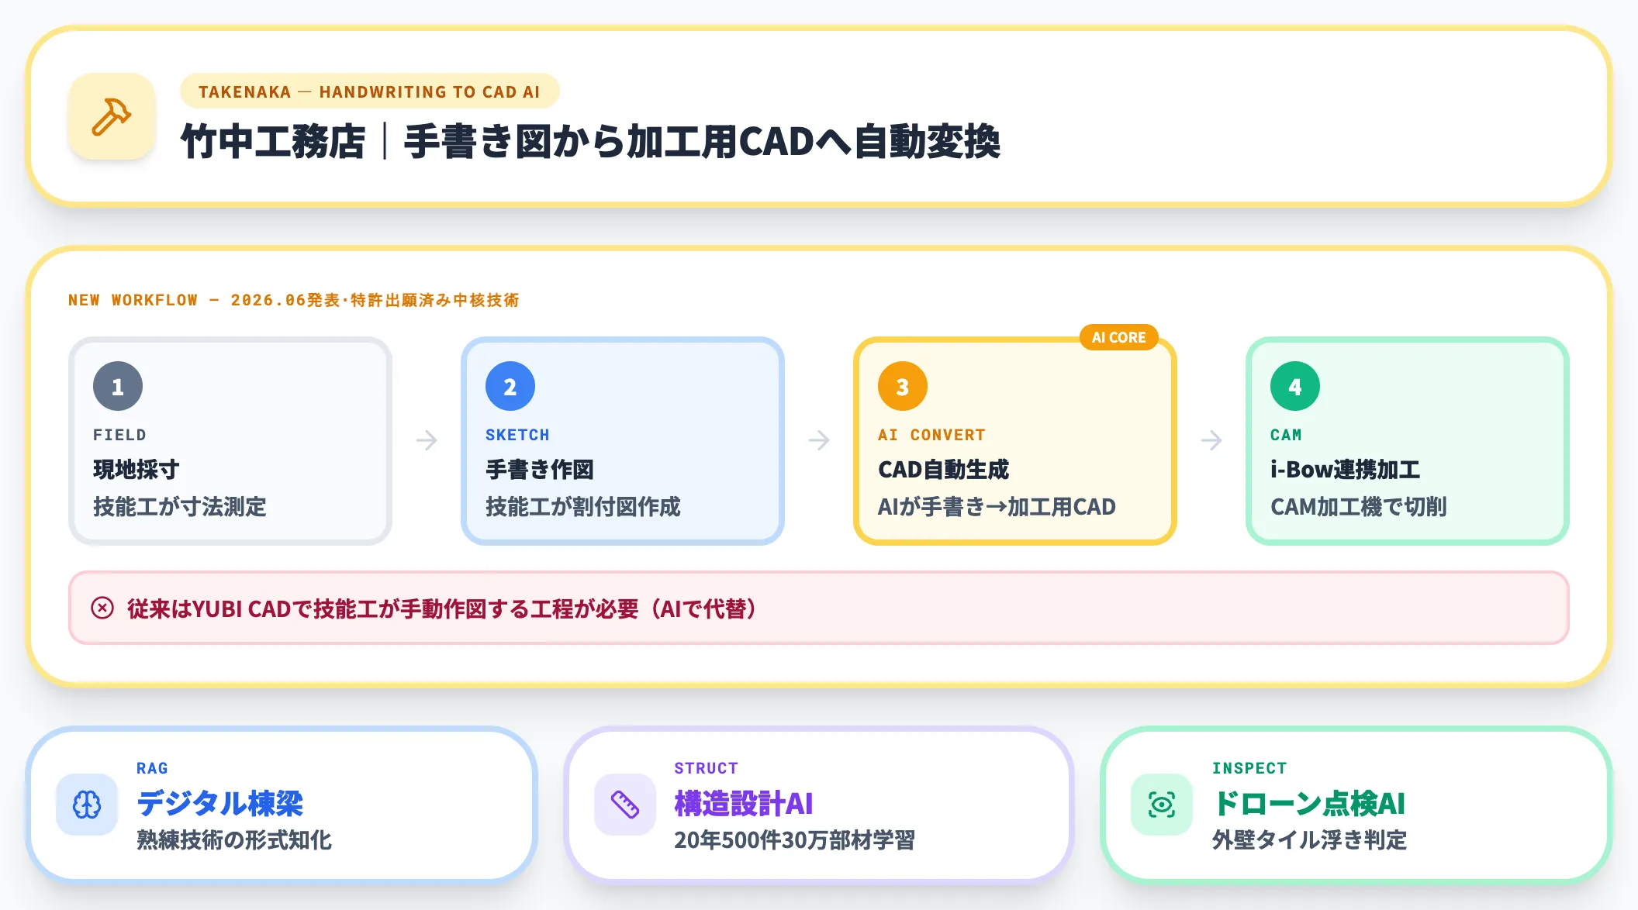The height and width of the screenshot is (910, 1638).
Task: Click the AI CORE badge
Action: (x=1119, y=337)
